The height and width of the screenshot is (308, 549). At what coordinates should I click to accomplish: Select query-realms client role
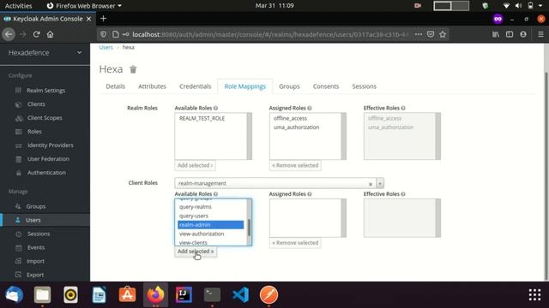tap(196, 207)
